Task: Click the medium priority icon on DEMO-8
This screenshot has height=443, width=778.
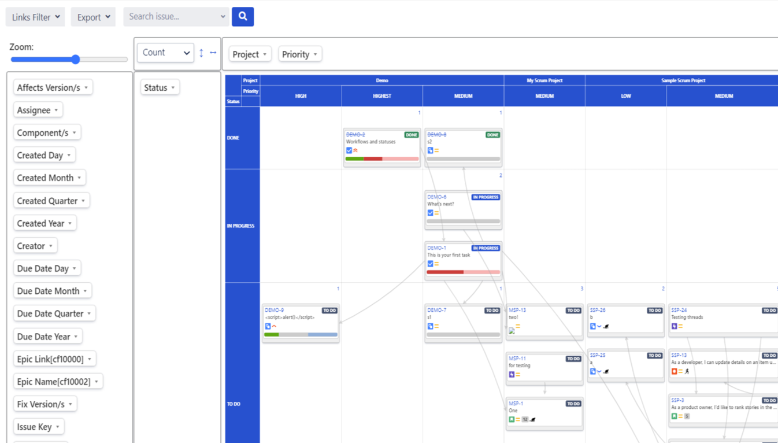Action: coord(436,150)
